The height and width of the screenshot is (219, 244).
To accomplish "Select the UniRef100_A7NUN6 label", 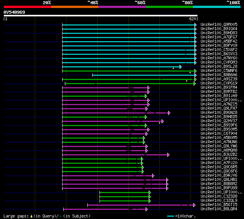I will pos(219,142).
